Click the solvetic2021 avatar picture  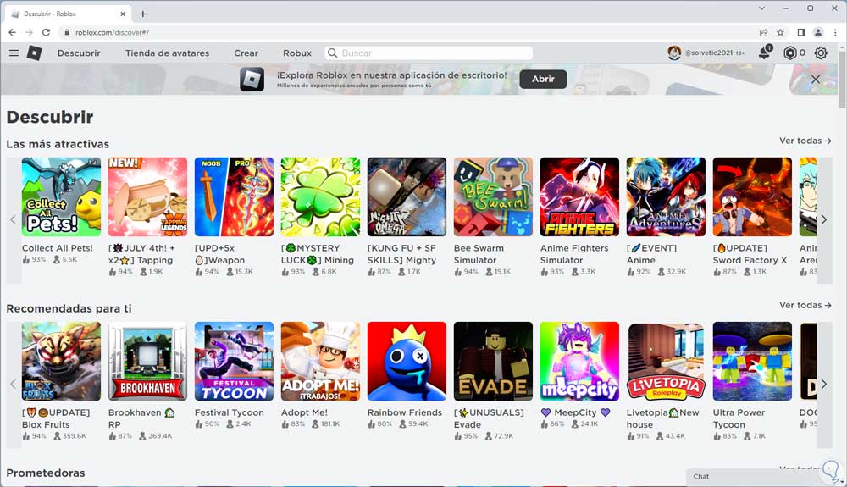(x=674, y=53)
